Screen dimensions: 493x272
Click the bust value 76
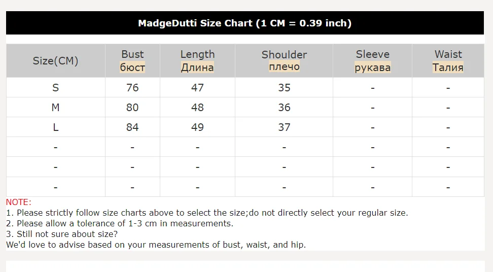(132, 88)
